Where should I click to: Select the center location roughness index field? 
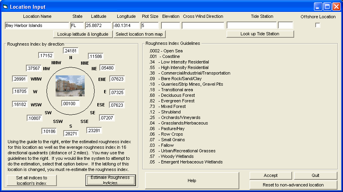pos(71,103)
